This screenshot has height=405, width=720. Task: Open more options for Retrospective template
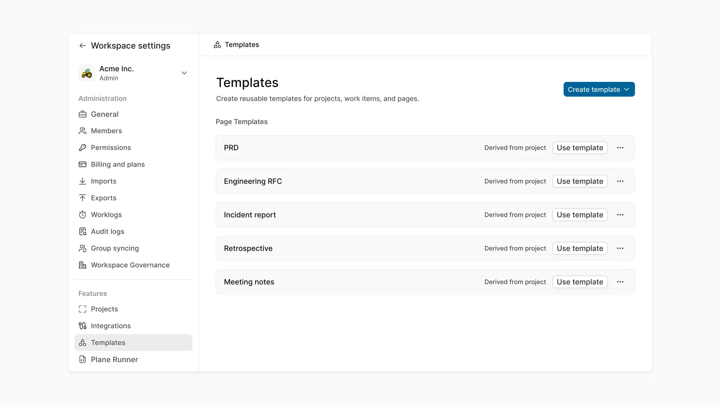(620, 248)
